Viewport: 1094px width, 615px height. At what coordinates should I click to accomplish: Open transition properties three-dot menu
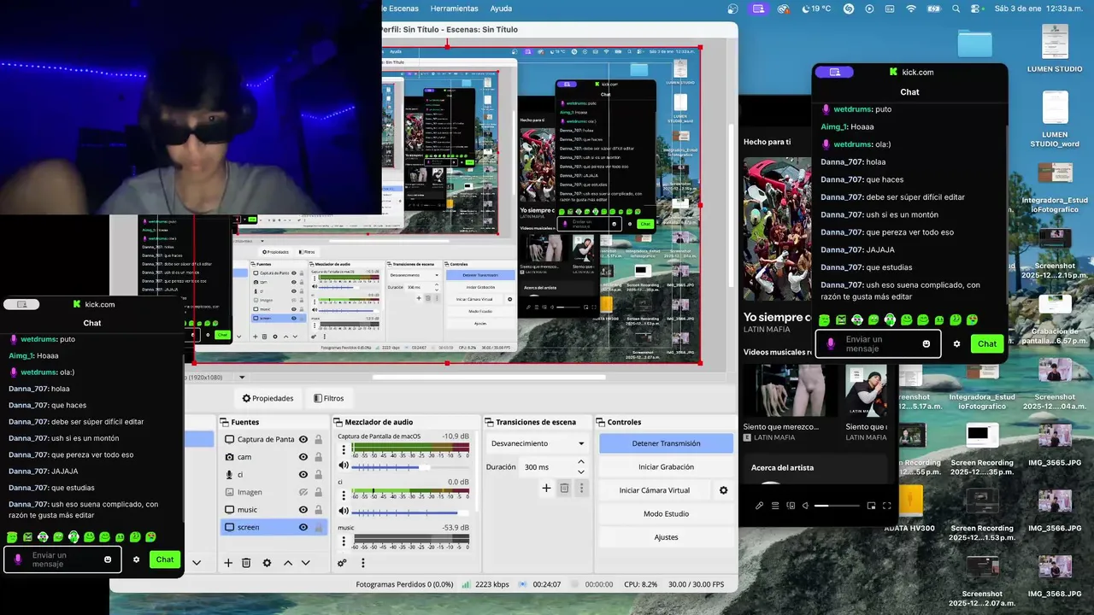click(581, 488)
